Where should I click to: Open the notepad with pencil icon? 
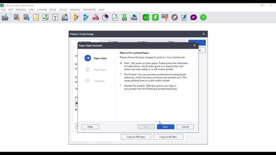coord(184,17)
